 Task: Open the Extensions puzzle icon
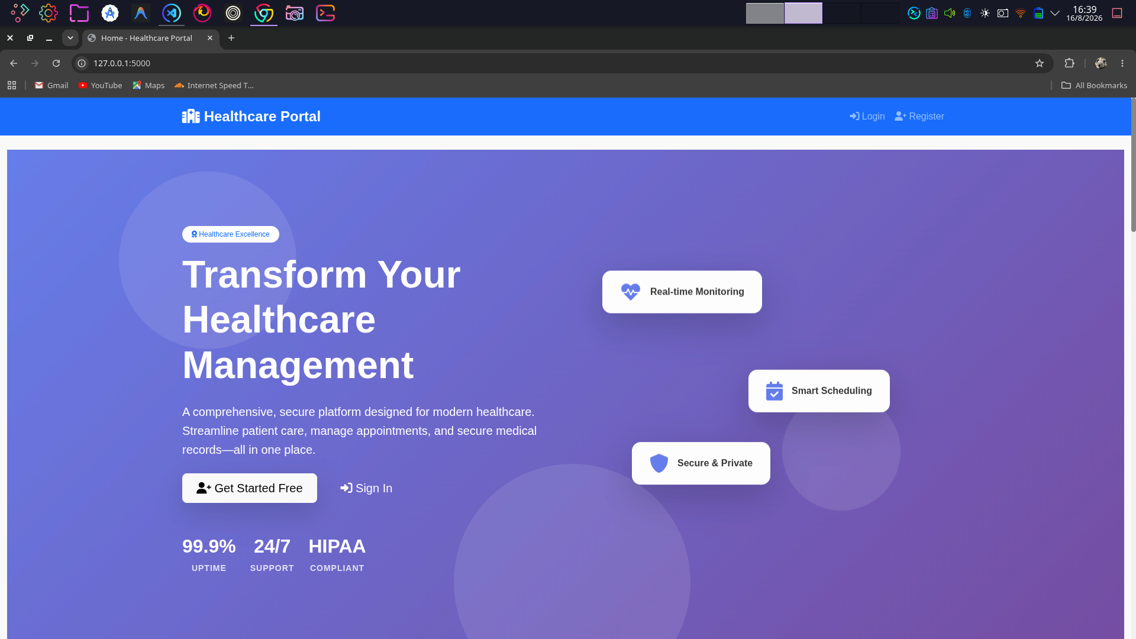click(x=1070, y=63)
